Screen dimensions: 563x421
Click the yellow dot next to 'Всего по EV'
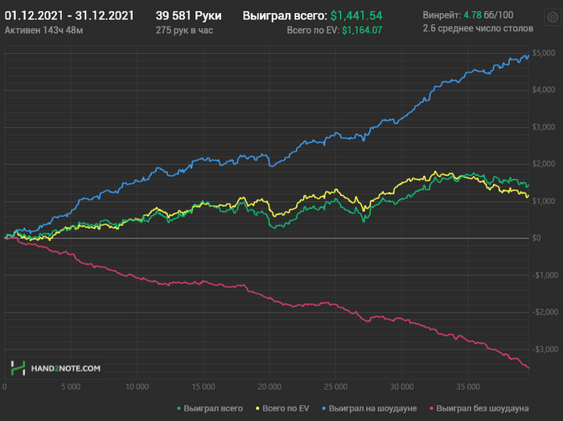point(257,408)
